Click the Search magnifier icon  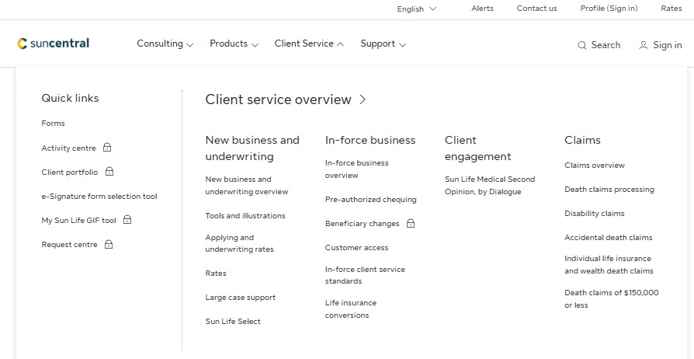tap(581, 46)
